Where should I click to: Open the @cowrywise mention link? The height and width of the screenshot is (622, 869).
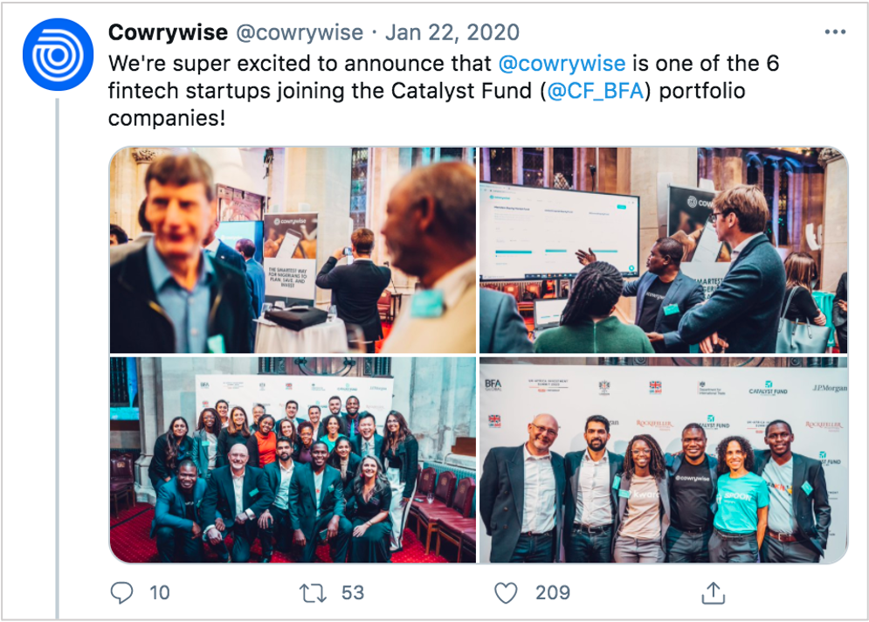562,63
